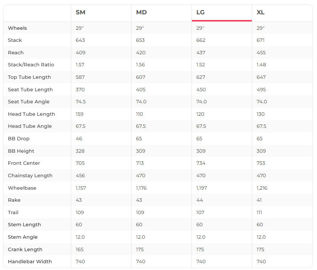This screenshot has height=270, width=317.
Task: Click the highlighted LG size header
Action: click(x=201, y=12)
